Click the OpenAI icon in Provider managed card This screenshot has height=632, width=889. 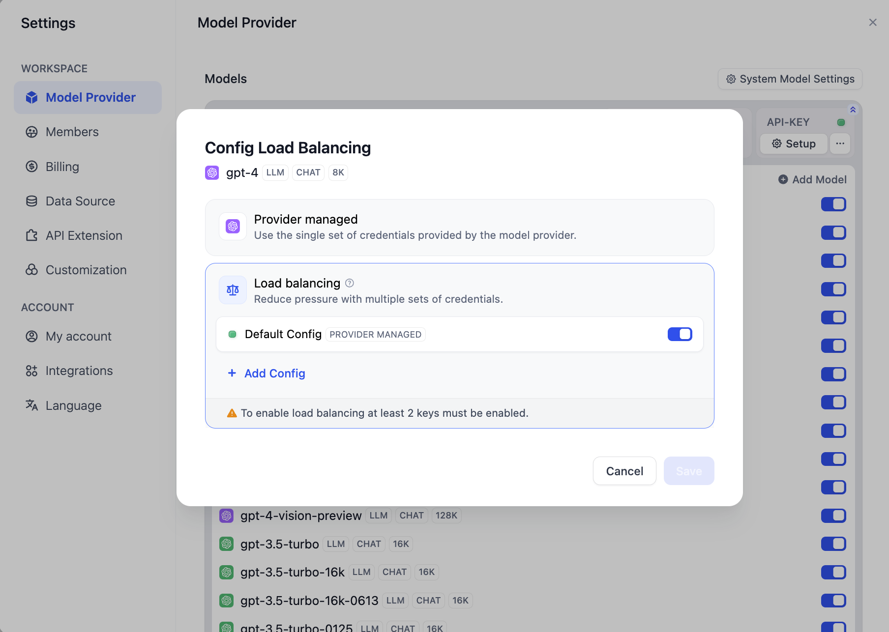click(233, 226)
